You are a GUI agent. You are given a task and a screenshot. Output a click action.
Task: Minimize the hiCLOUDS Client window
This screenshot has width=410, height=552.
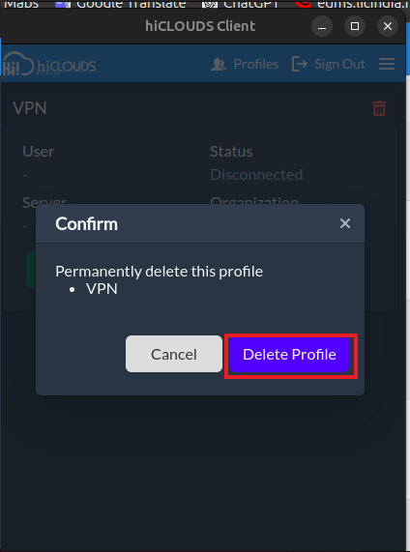[322, 26]
